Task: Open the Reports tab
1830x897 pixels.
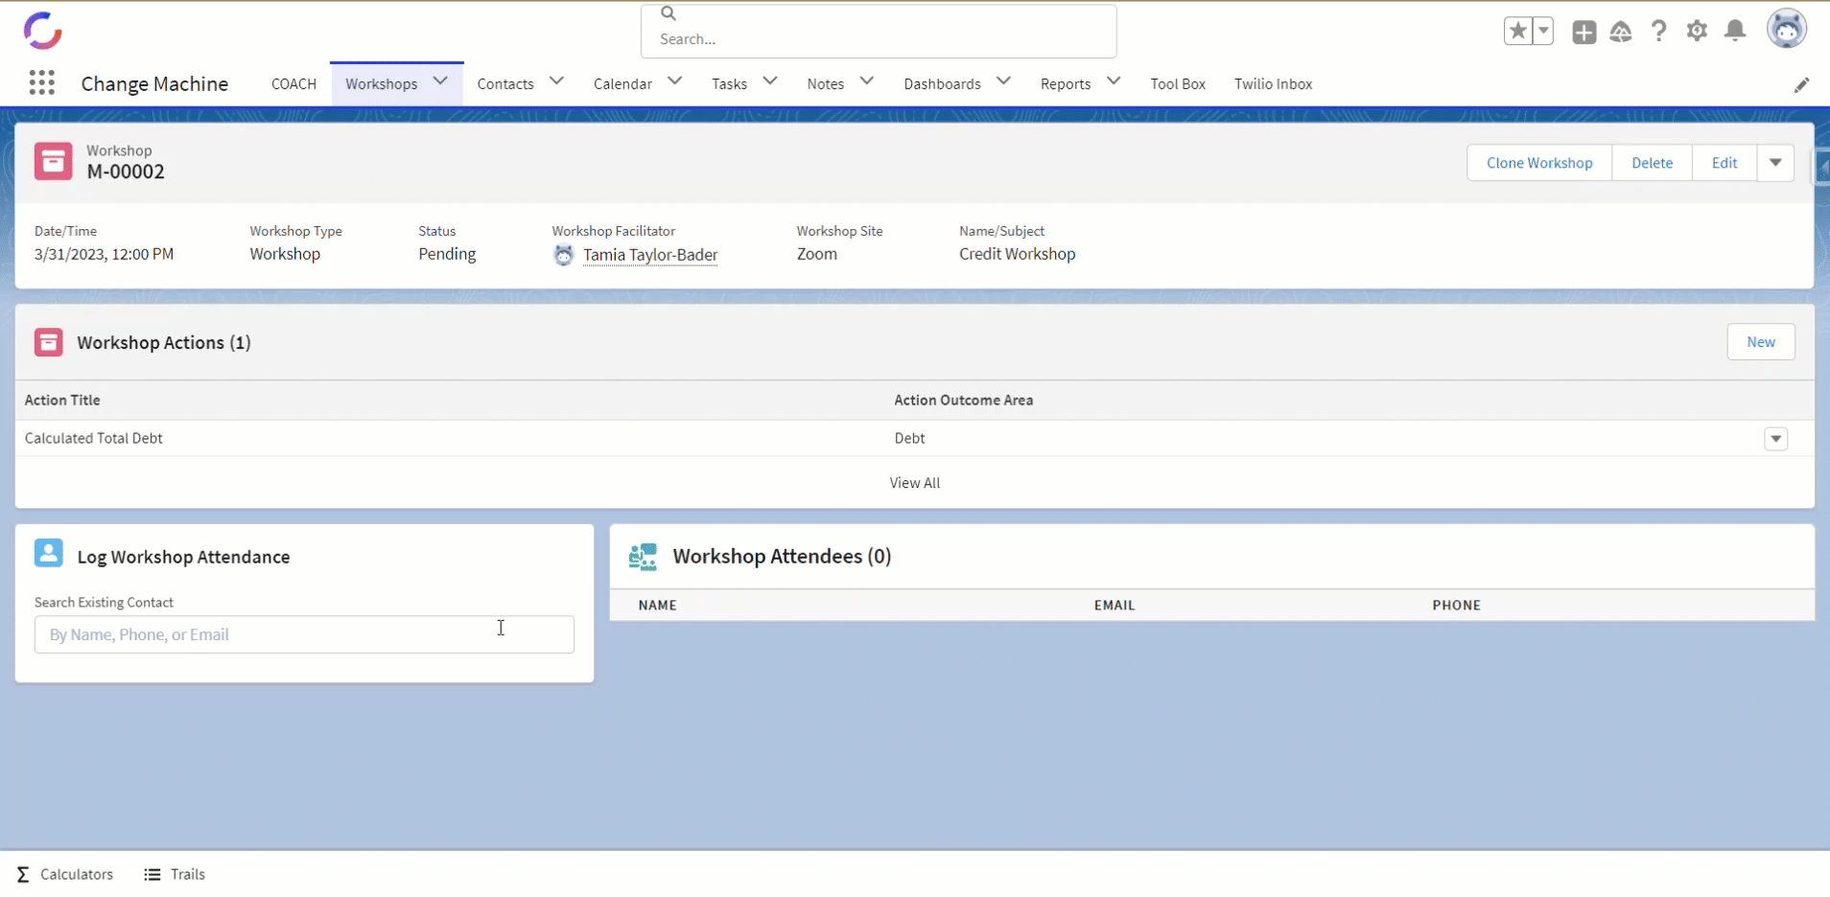Action: pos(1066,84)
